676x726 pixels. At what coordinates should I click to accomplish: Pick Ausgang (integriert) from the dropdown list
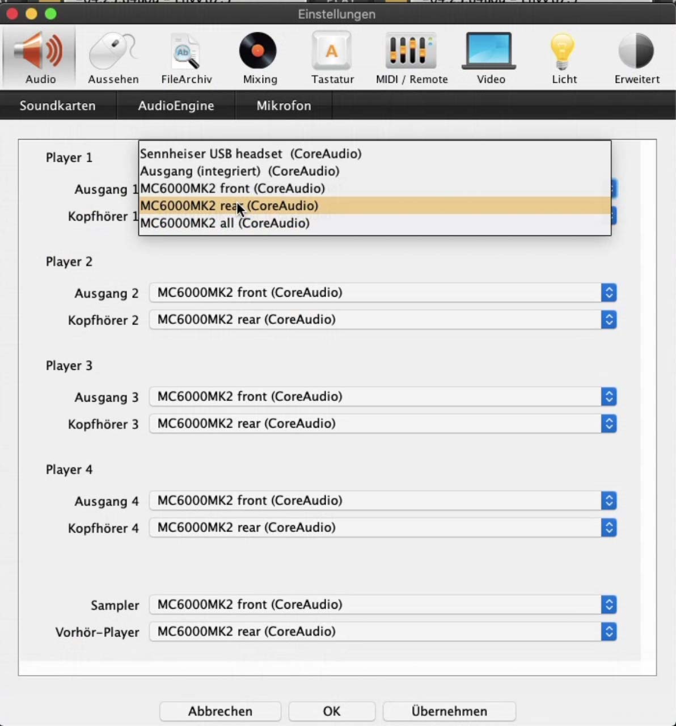239,171
